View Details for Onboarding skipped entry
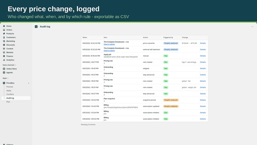Viewport: 257px width, 145px height. (203, 68)
